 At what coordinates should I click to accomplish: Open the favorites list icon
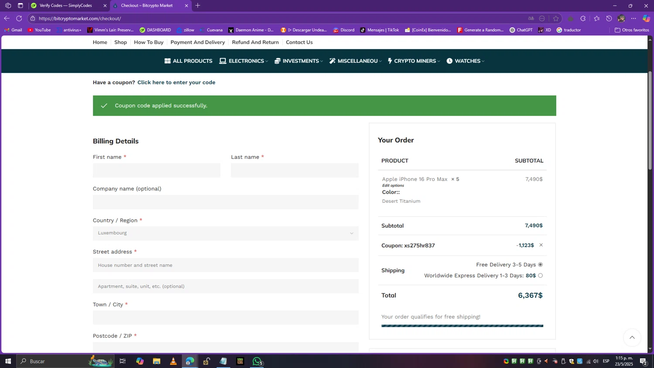pyautogui.click(x=596, y=18)
